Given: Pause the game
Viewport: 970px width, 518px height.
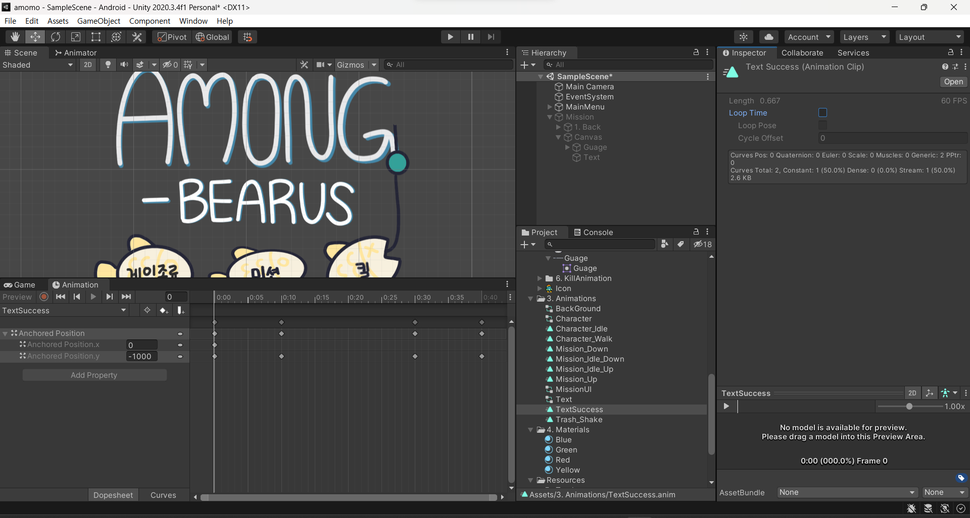Looking at the screenshot, I should tap(470, 37).
